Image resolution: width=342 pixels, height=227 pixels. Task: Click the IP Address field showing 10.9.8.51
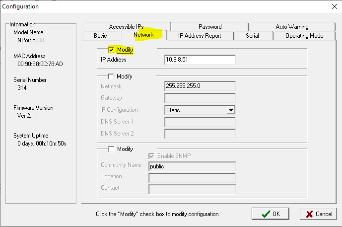pos(200,60)
